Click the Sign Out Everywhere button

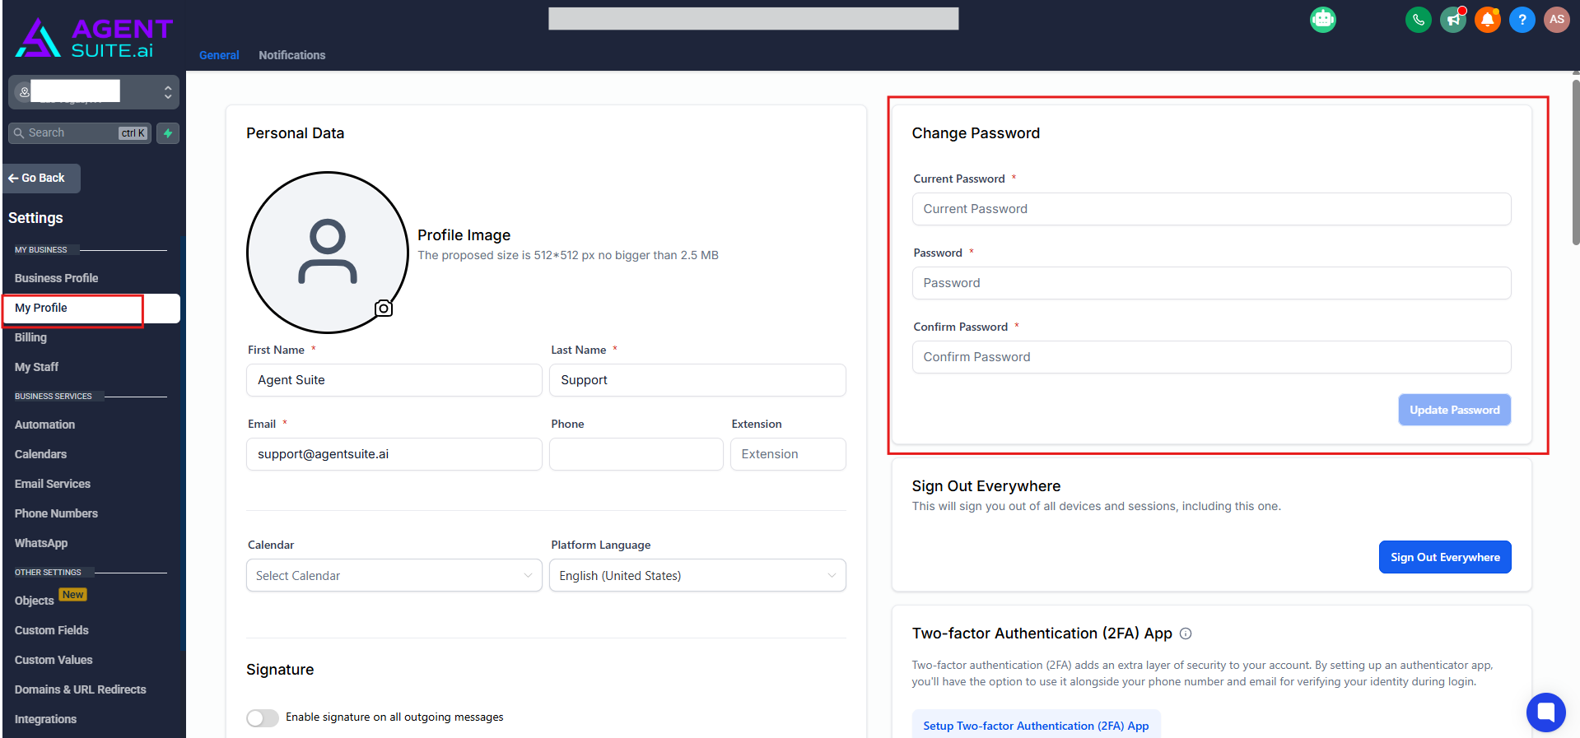tap(1445, 557)
